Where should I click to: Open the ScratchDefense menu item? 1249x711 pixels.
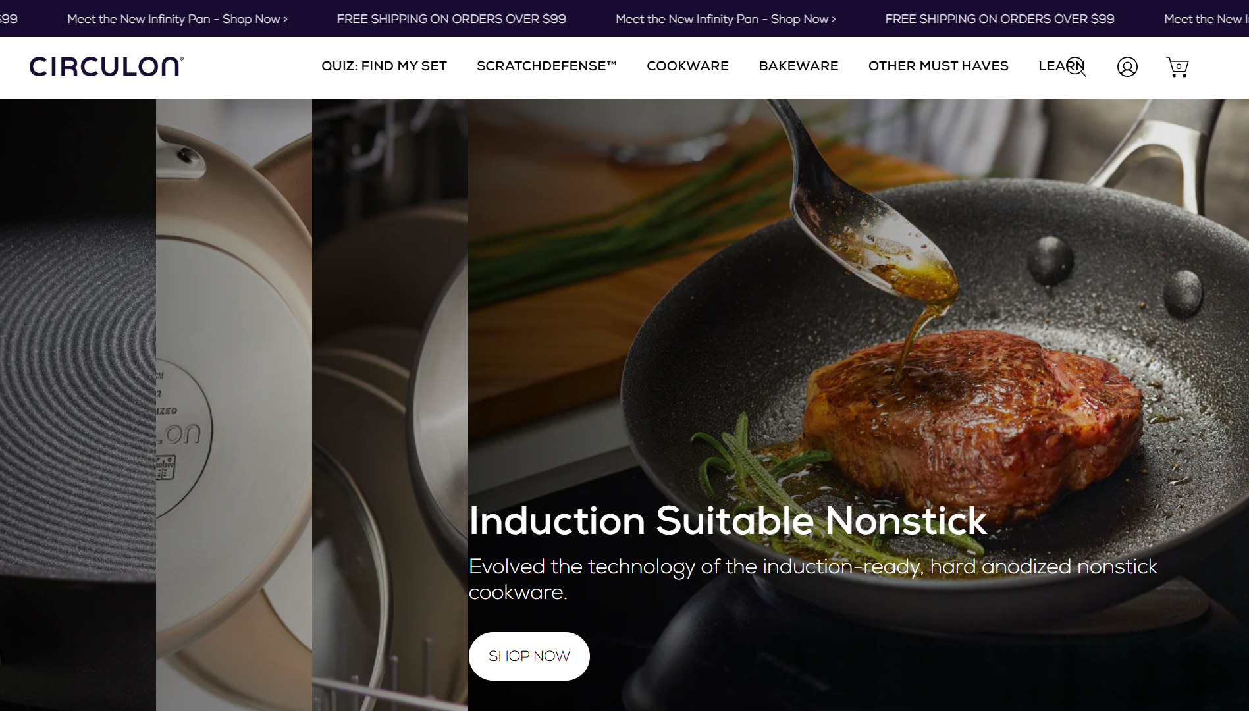point(546,66)
